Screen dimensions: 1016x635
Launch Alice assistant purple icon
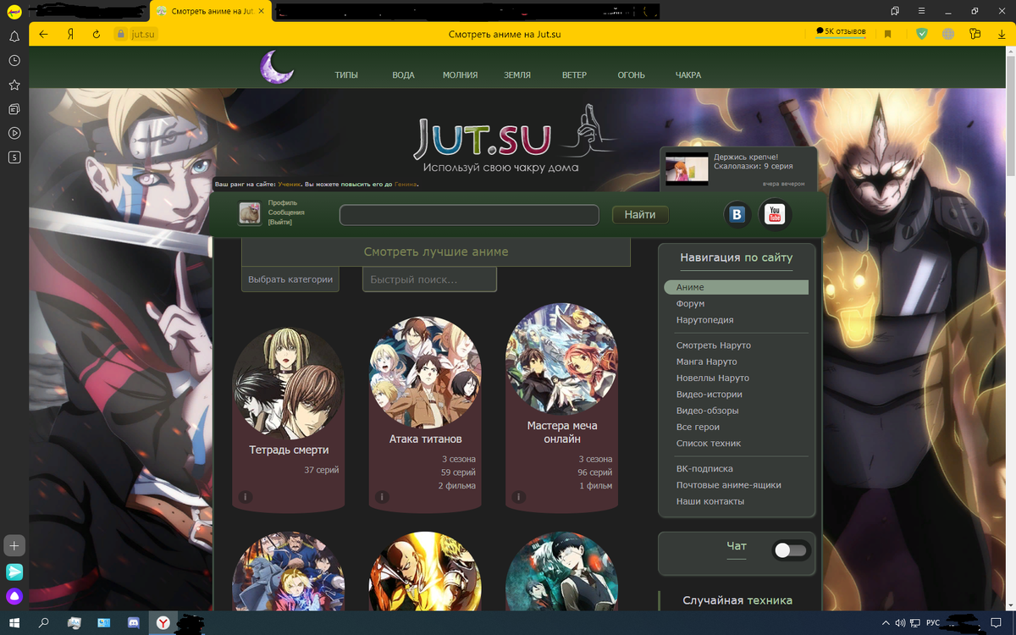coord(14,597)
